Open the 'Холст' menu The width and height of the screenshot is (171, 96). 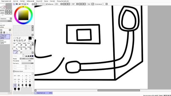15,1
